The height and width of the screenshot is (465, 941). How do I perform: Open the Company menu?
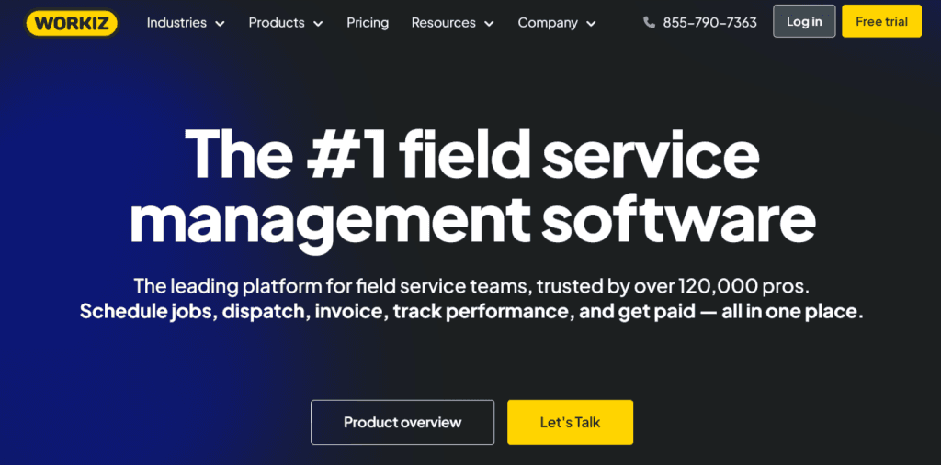[548, 22]
